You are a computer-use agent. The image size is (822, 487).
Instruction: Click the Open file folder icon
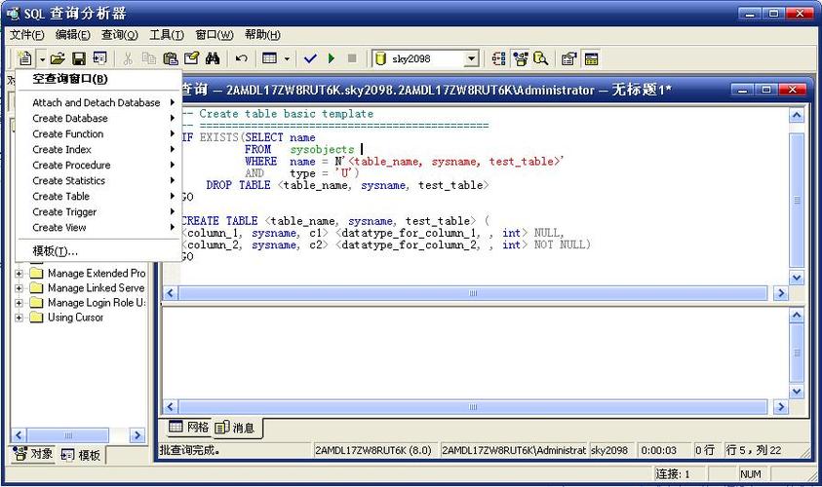coord(59,59)
